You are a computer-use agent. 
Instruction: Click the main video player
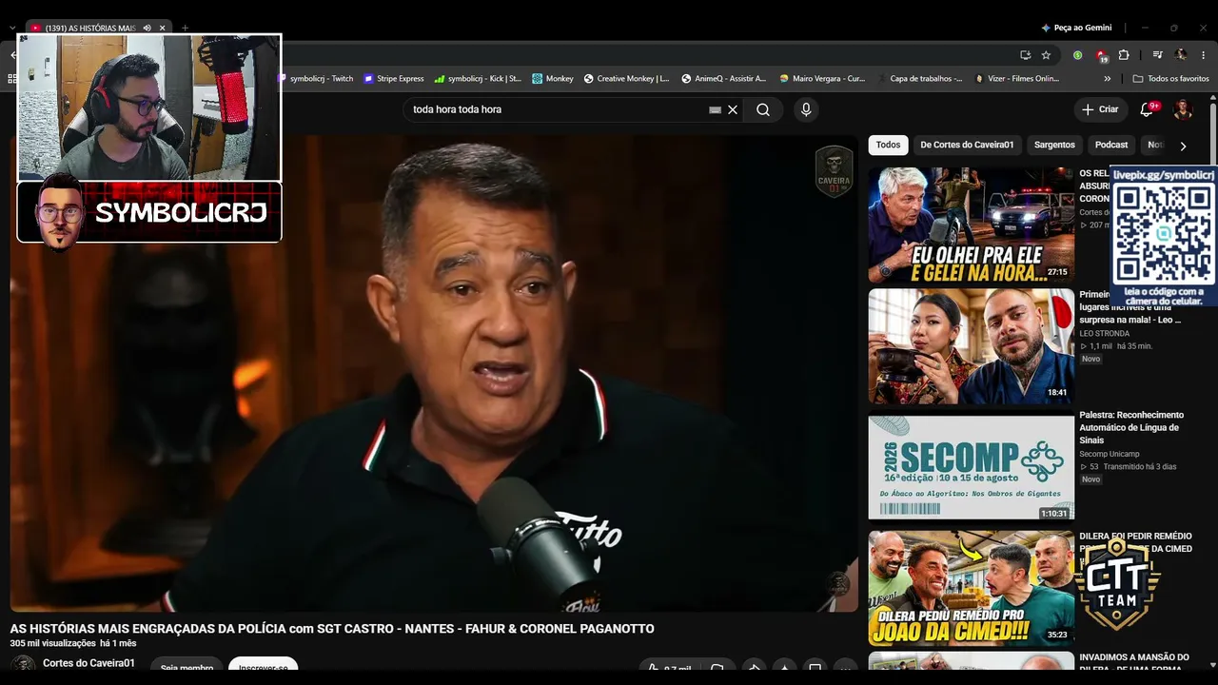(434, 372)
